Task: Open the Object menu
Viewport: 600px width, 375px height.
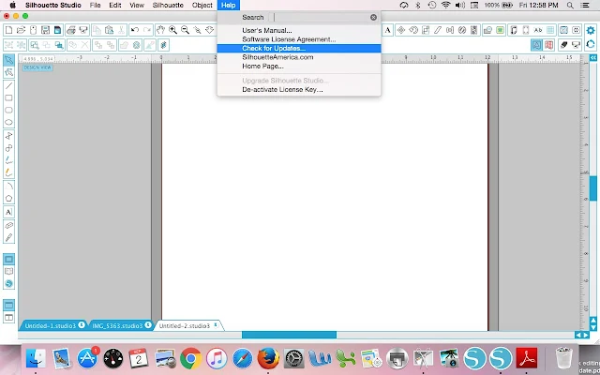Action: (202, 5)
